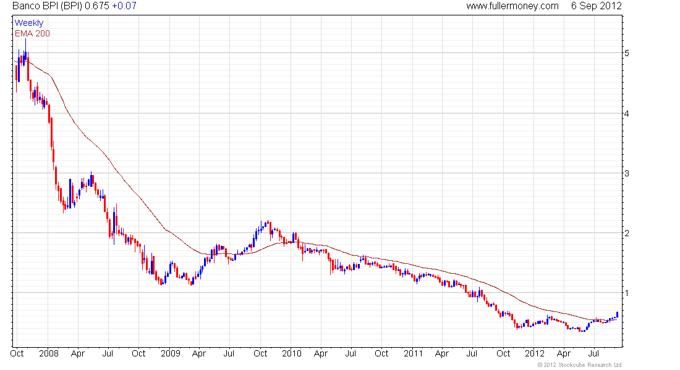Click the '+0.07' price change value

click(124, 6)
